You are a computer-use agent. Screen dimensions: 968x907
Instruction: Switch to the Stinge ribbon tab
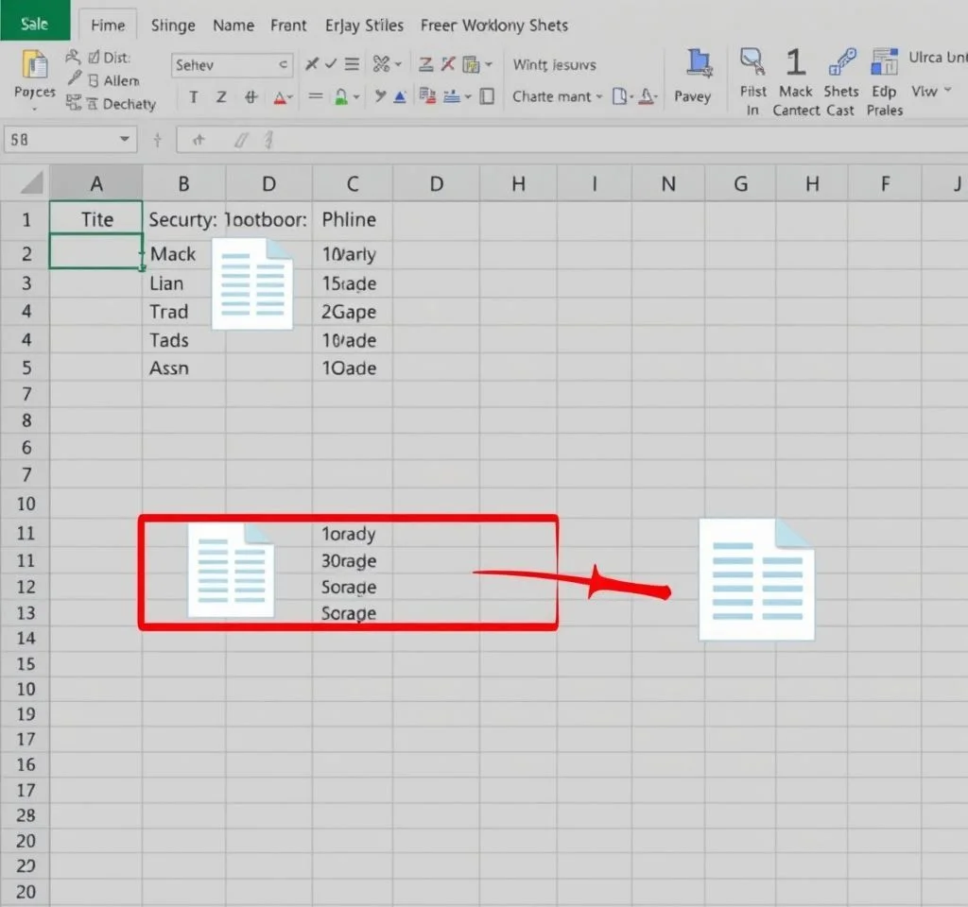173,26
